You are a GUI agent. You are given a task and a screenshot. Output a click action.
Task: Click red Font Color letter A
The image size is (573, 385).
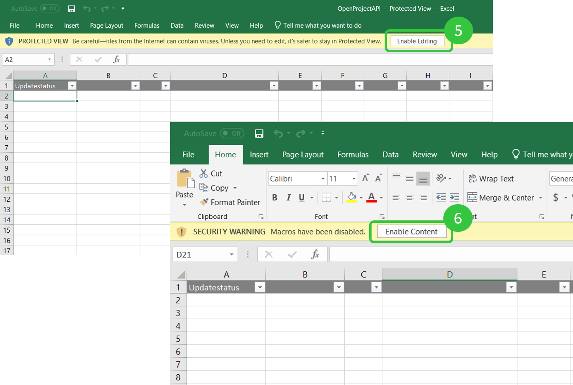pos(372,197)
